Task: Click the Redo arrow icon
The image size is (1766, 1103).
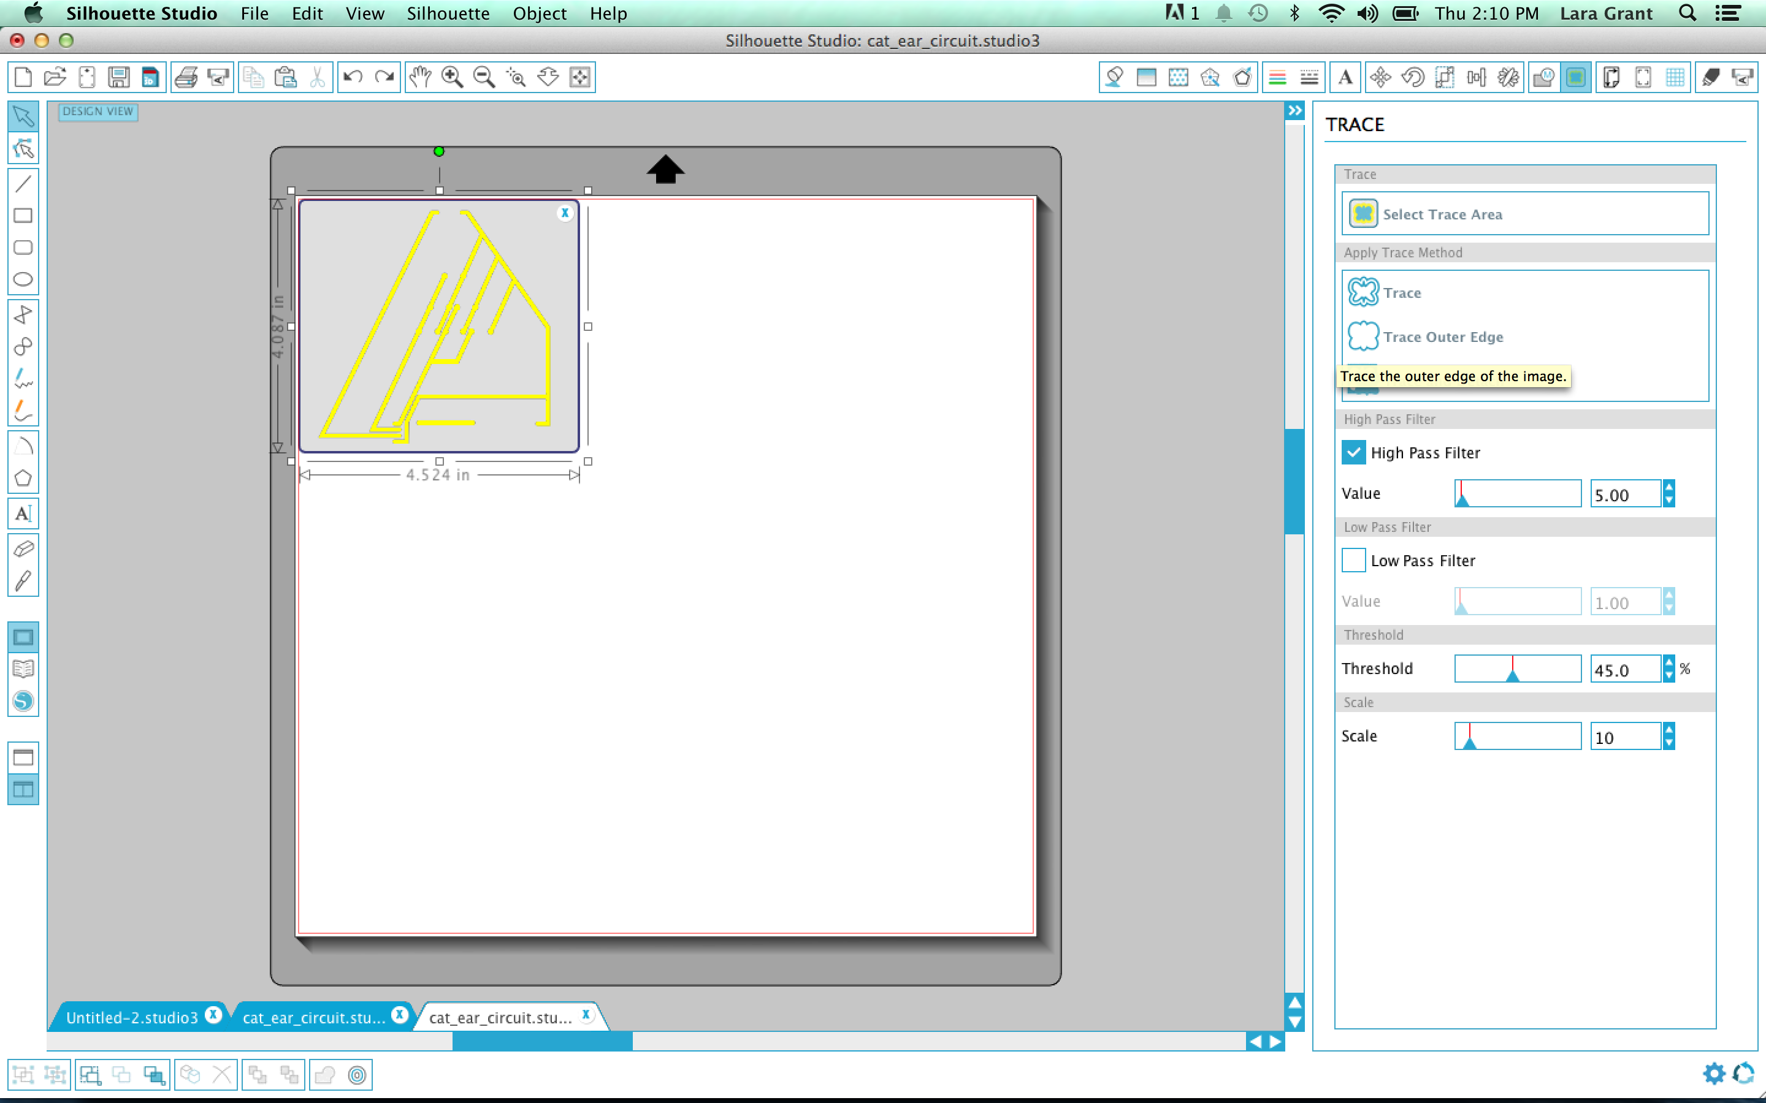Action: 384,77
